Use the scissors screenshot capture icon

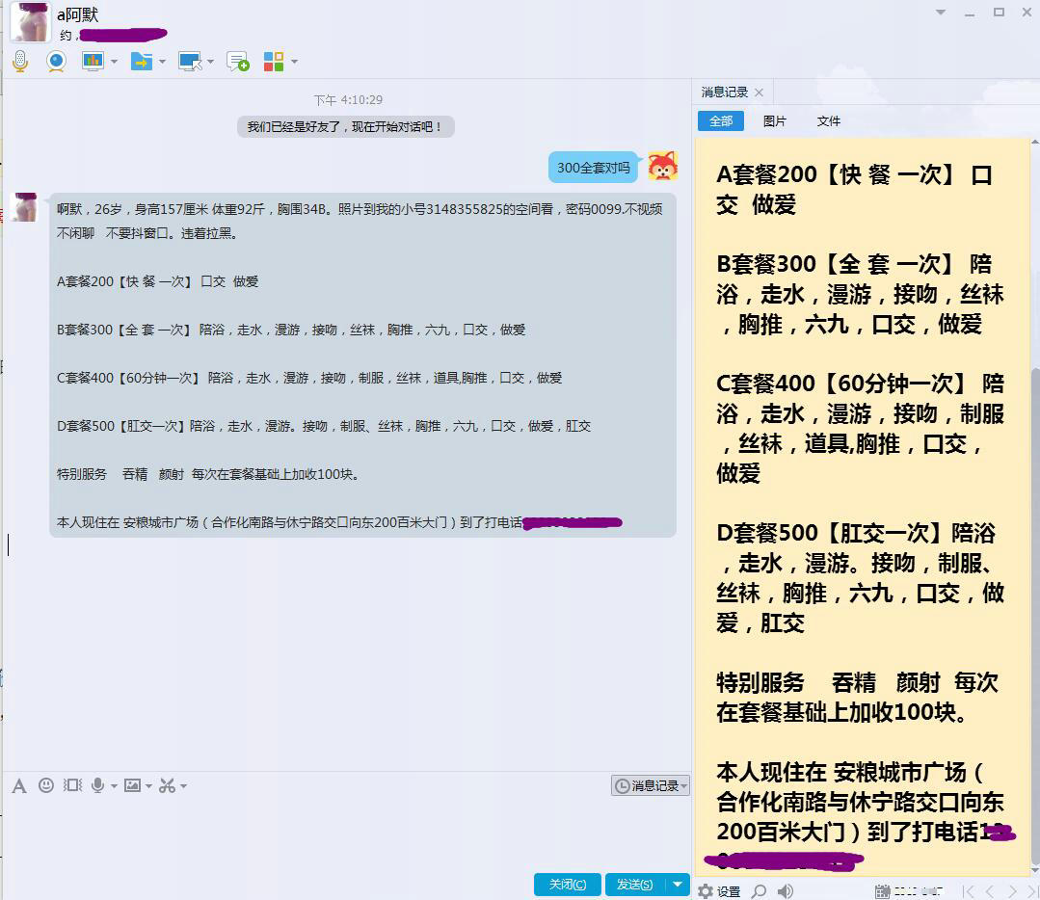169,785
